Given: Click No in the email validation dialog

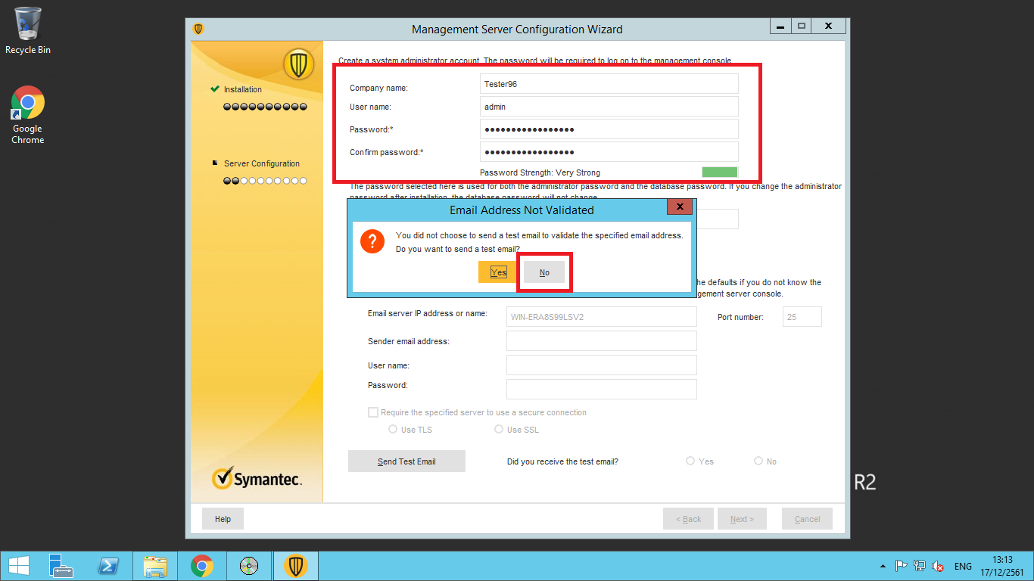Looking at the screenshot, I should click(x=544, y=272).
